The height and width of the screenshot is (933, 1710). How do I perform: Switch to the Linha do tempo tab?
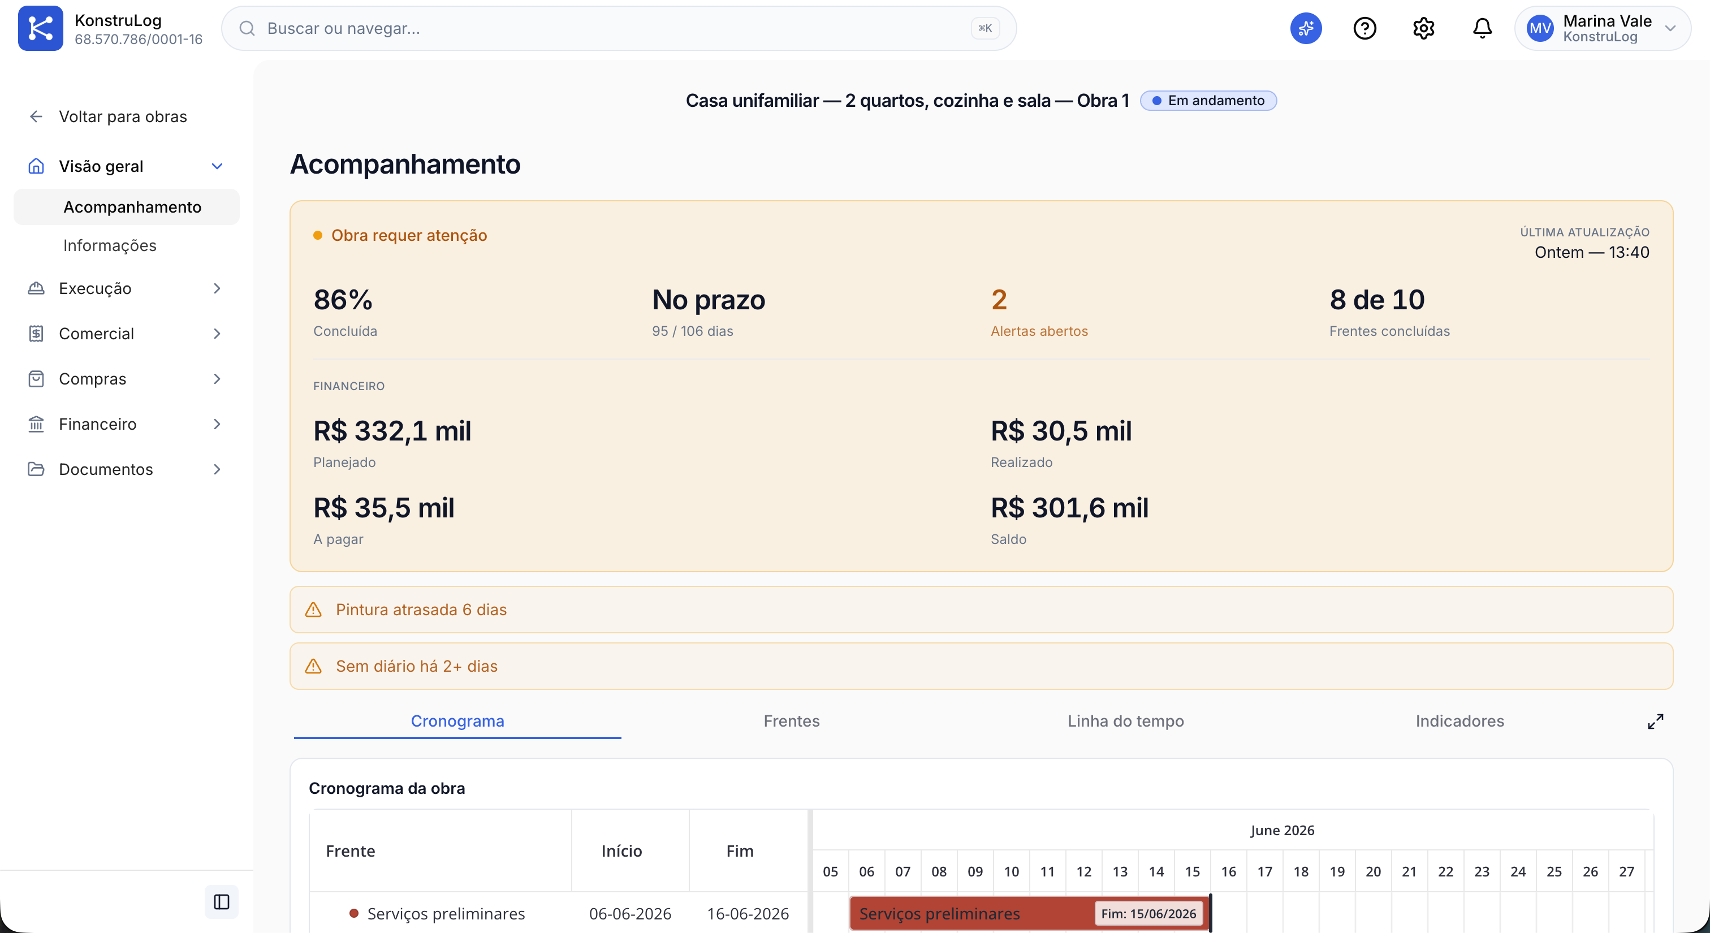(x=1126, y=722)
